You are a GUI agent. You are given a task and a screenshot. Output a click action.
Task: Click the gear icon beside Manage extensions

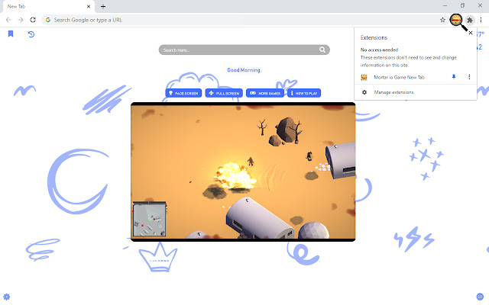[364, 92]
